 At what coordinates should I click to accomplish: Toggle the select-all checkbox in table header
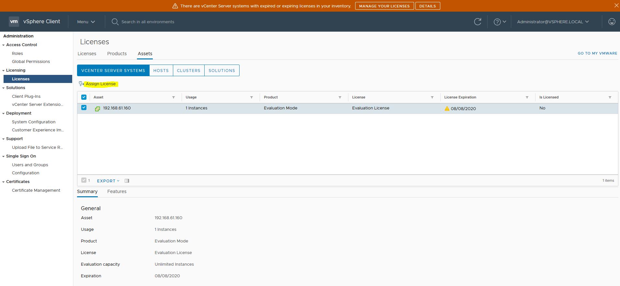[x=84, y=97]
